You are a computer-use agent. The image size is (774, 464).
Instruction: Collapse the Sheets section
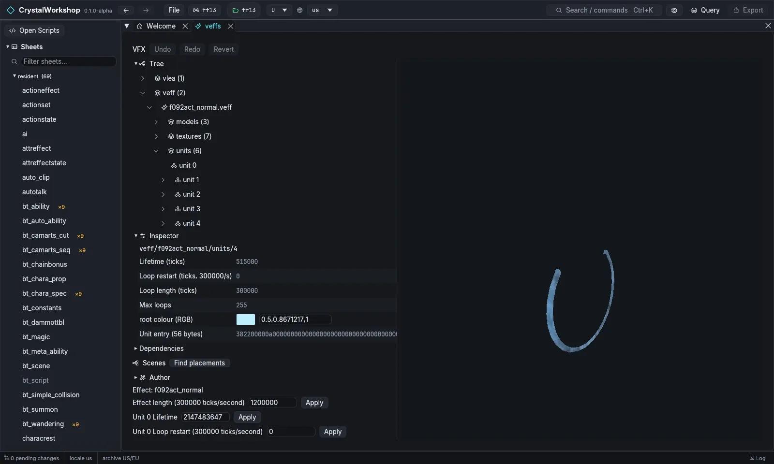[8, 47]
